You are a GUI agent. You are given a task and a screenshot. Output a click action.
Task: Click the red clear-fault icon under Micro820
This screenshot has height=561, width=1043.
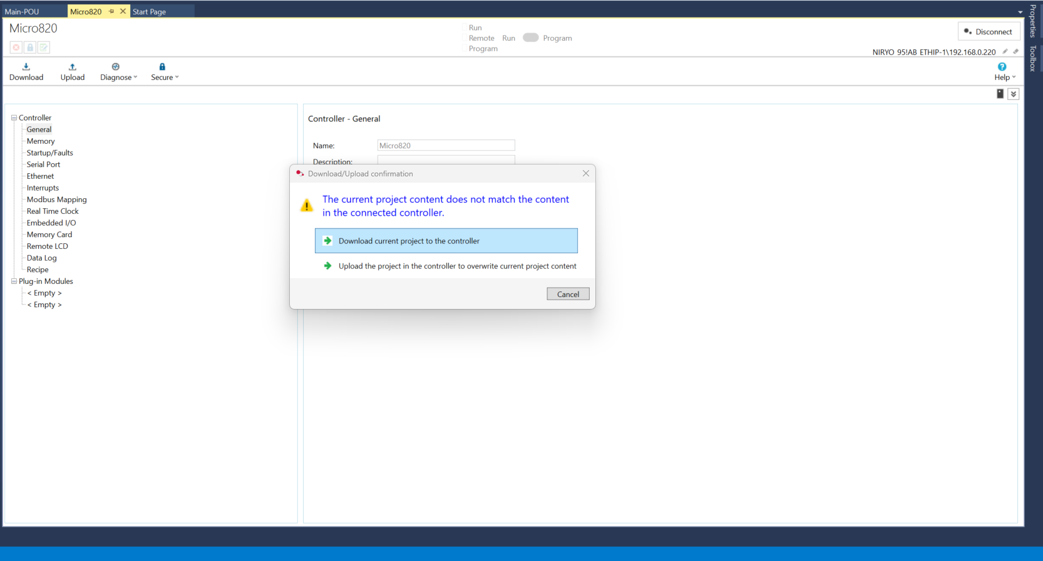tap(16, 48)
